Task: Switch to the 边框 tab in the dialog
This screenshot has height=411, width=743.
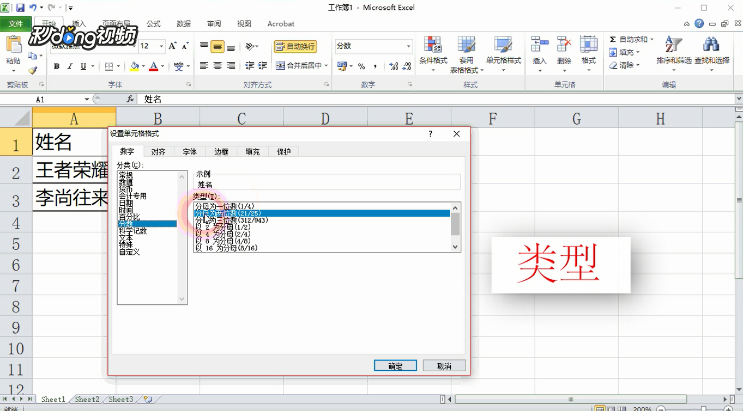Action: tap(221, 152)
